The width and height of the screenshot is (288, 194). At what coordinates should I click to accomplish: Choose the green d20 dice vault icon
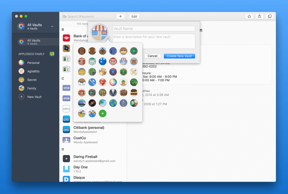click(123, 71)
